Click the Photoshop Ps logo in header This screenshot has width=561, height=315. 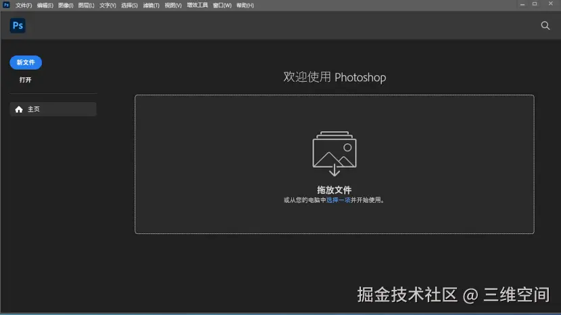point(18,26)
